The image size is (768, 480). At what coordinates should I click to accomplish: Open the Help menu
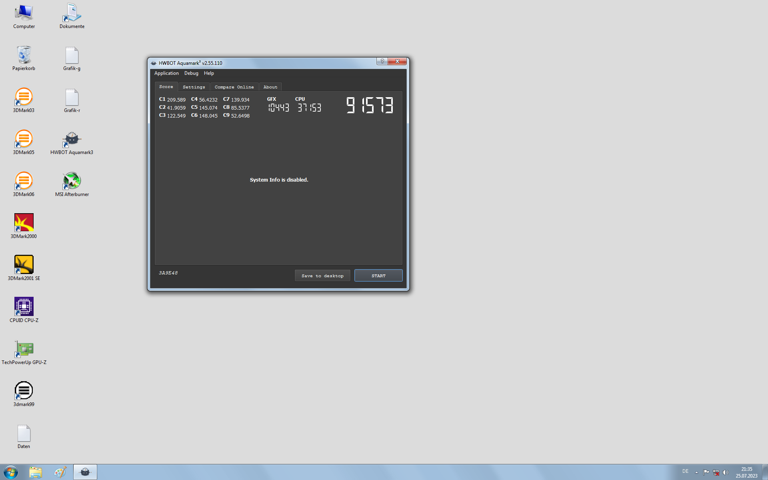pyautogui.click(x=209, y=73)
